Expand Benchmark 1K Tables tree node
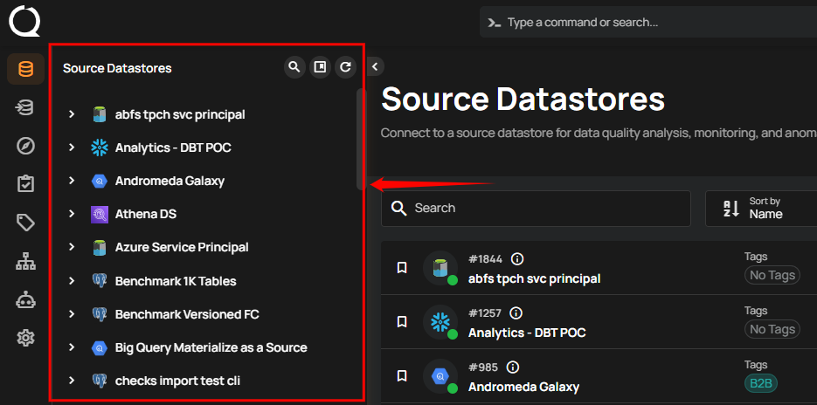This screenshot has height=405, width=817. pos(72,281)
